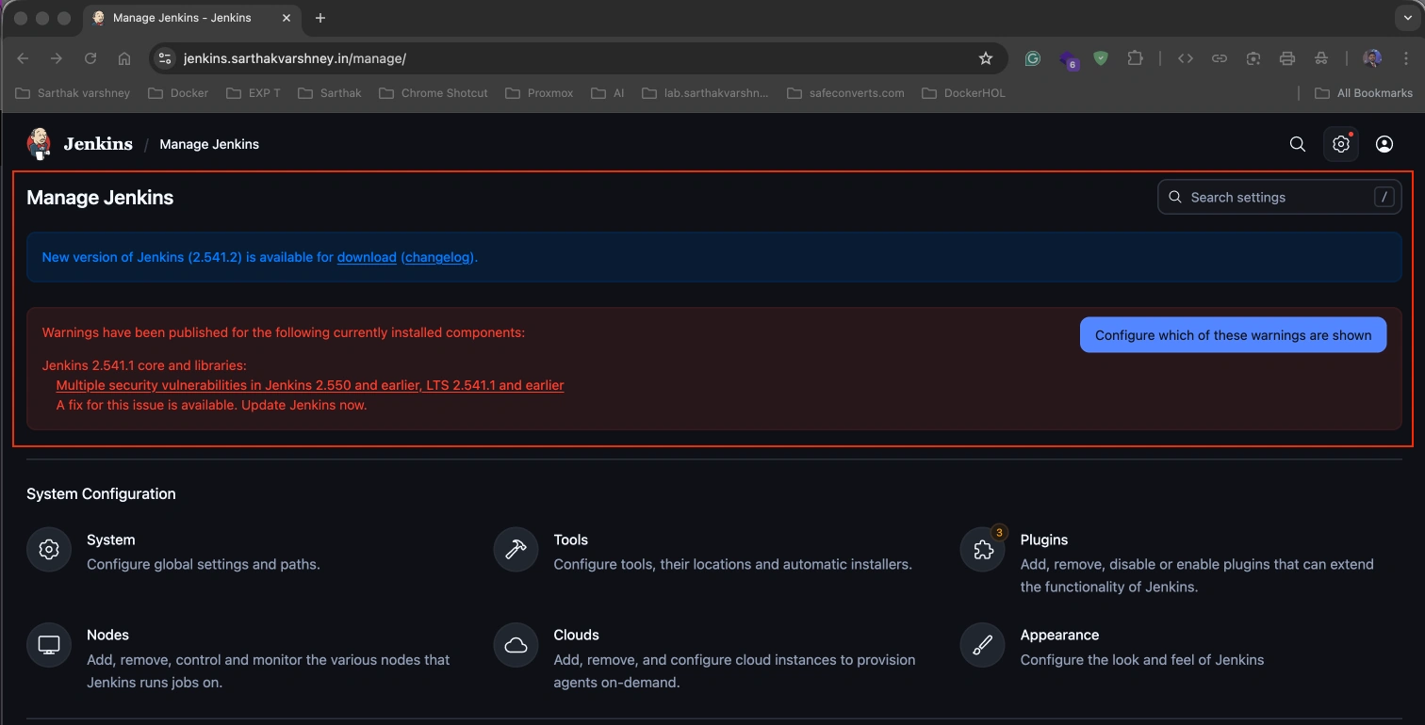
Task: Click 'A fix for this issue is available' text
Action: tap(211, 405)
